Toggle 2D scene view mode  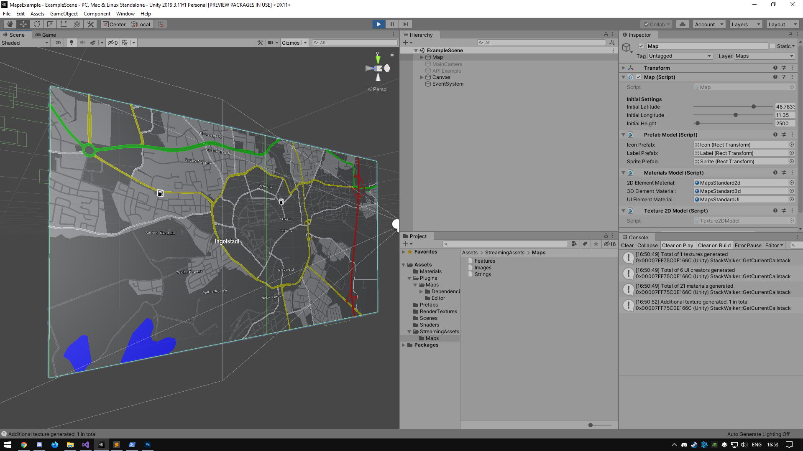coord(58,43)
